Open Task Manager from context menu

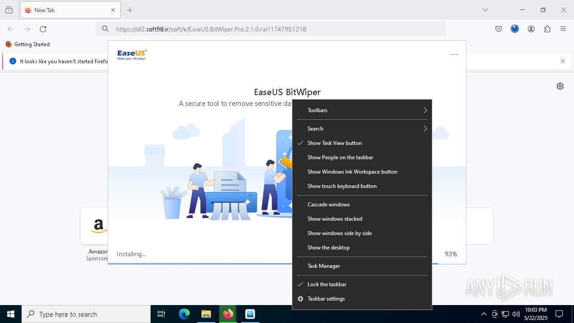click(362, 266)
